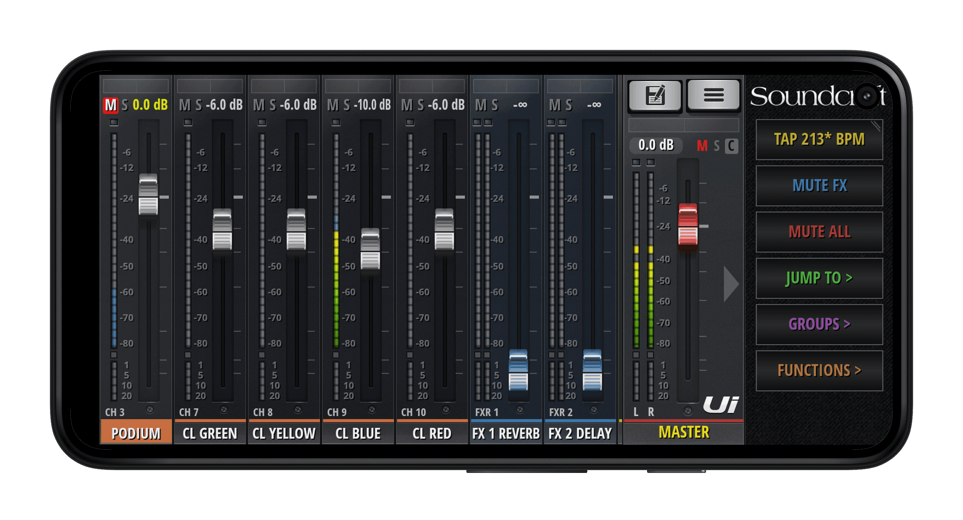Select the FX 1 REVERB channel label

(x=506, y=433)
